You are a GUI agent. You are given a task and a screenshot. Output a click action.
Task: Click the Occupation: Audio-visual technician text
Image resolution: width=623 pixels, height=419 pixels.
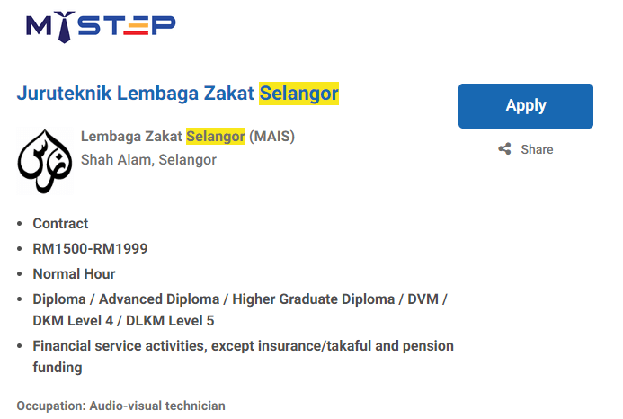tap(120, 406)
